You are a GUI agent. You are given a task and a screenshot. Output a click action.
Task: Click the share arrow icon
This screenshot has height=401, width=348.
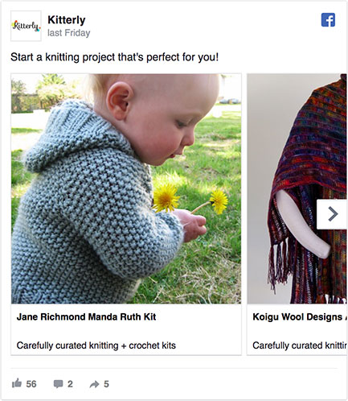tap(94, 384)
